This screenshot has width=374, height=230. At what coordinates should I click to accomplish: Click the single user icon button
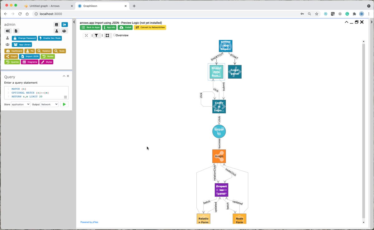(x=56, y=31)
